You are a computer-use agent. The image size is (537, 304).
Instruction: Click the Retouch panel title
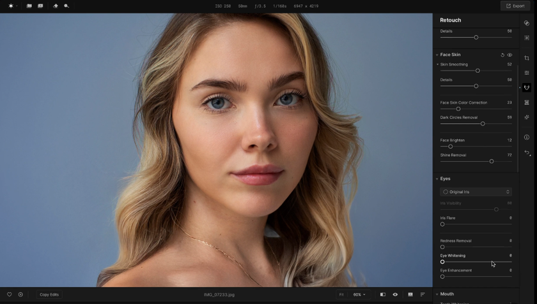coord(450,20)
